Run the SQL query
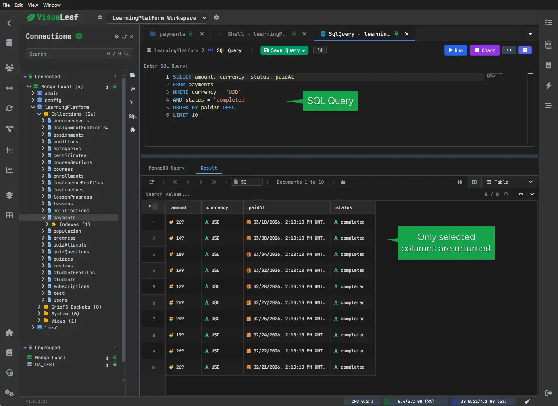 coord(456,50)
